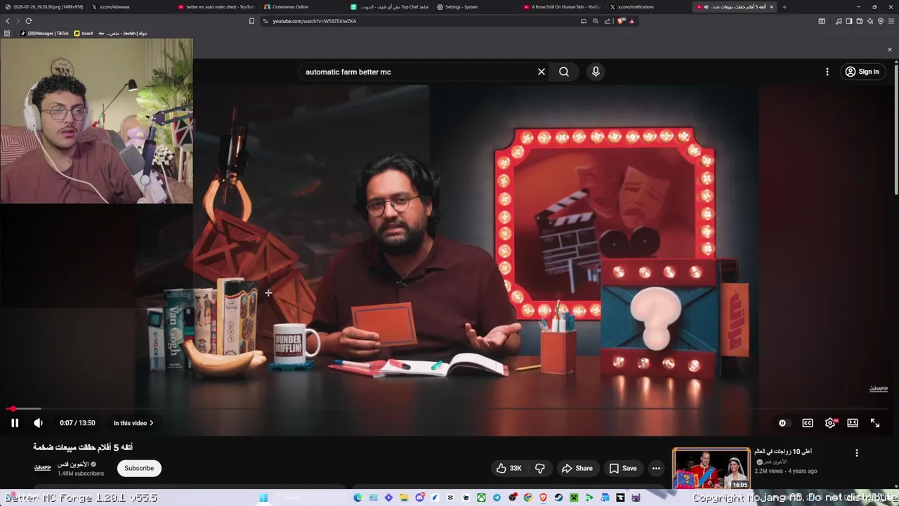The height and width of the screenshot is (506, 899).
Task: Click the YouTube search magnifier button
Action: (564, 72)
